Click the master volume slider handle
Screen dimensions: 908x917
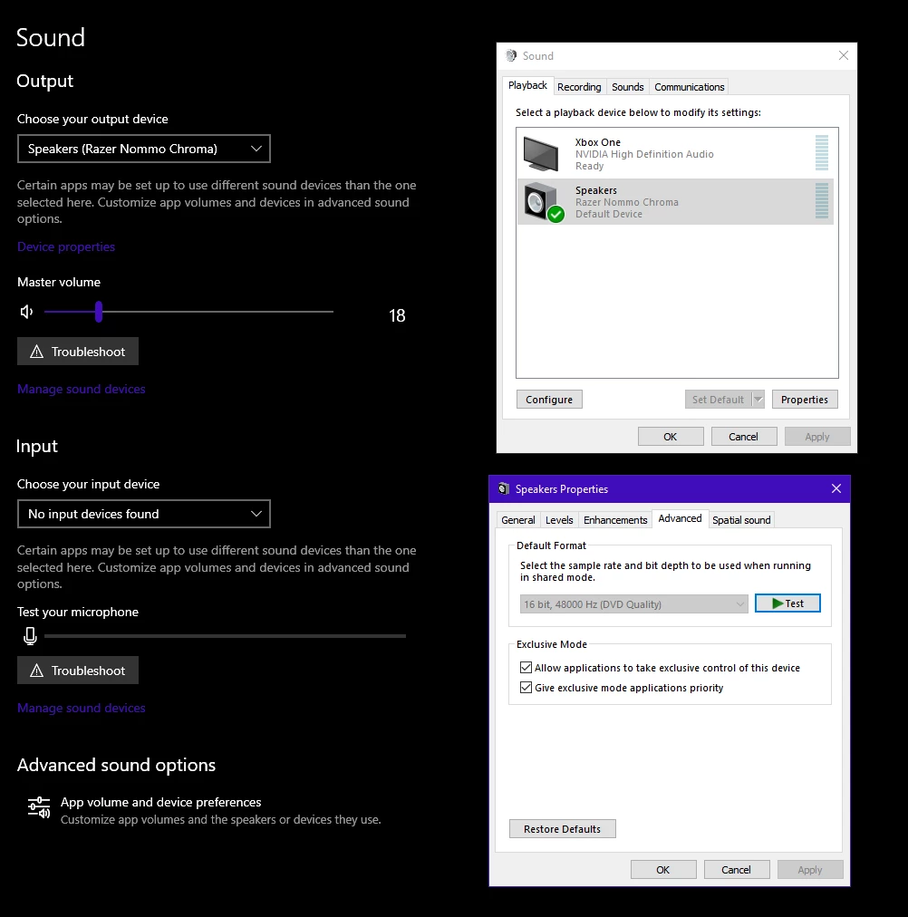click(x=99, y=312)
